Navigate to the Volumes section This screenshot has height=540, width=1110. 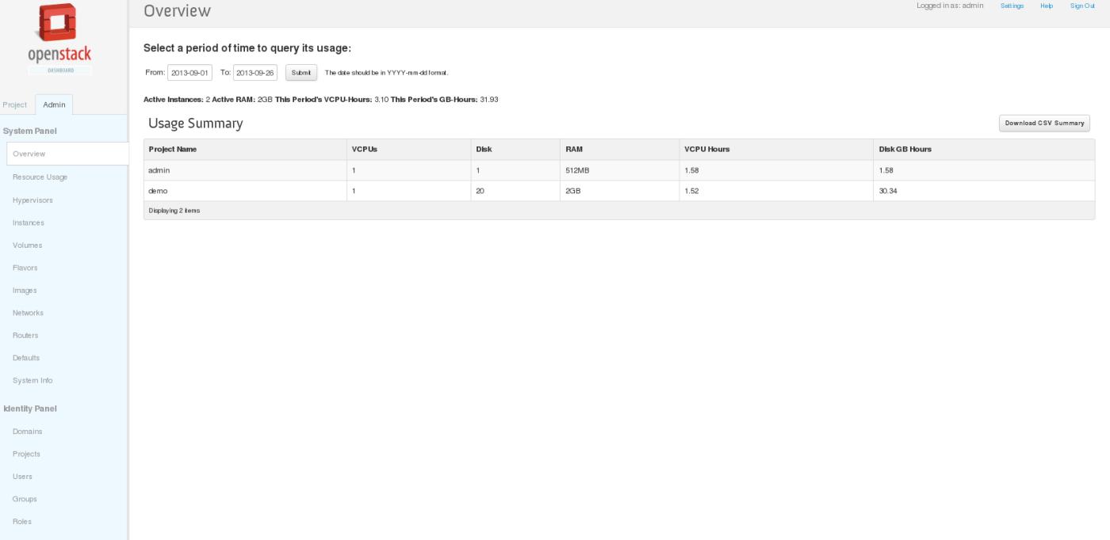tap(28, 245)
